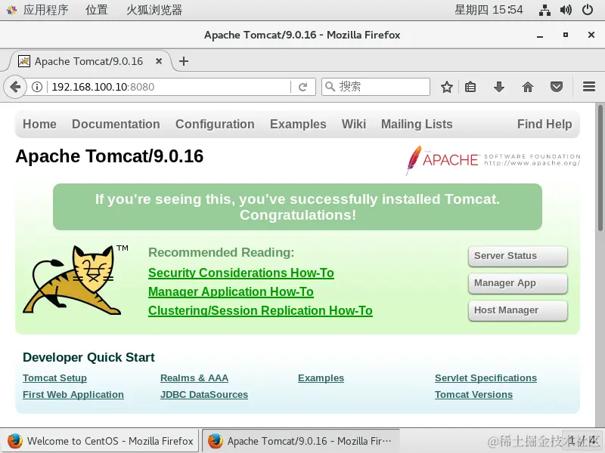Go back with the back arrow button
Image resolution: width=605 pixels, height=453 pixels.
tap(15, 87)
